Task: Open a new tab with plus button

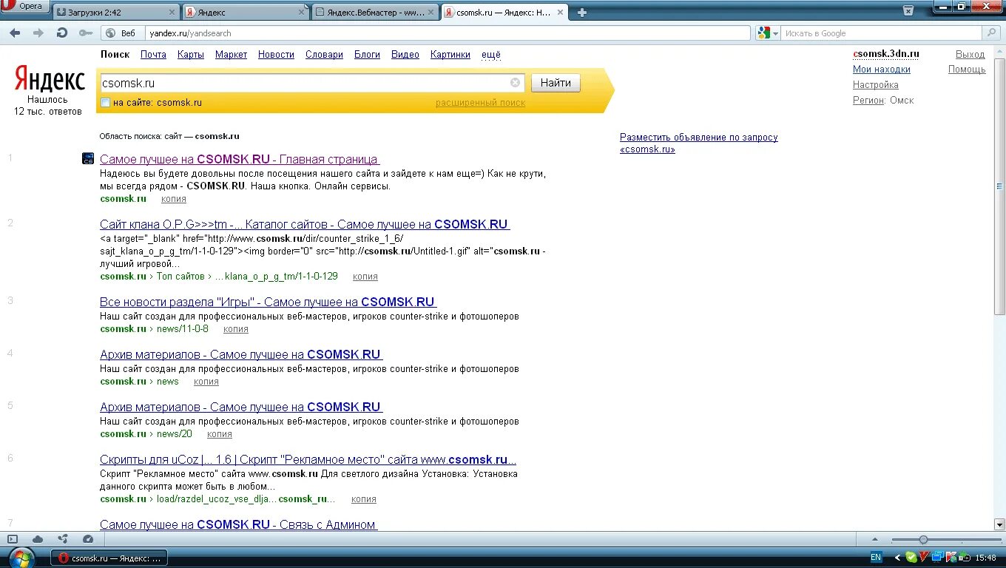Action: pos(582,13)
